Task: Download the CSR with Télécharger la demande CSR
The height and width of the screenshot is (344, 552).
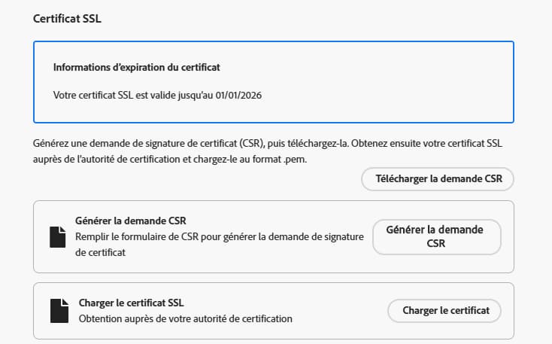Action: tap(437, 179)
